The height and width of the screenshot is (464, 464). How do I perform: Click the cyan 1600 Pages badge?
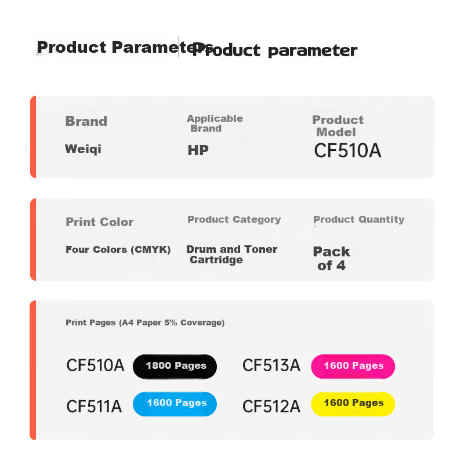tap(175, 404)
